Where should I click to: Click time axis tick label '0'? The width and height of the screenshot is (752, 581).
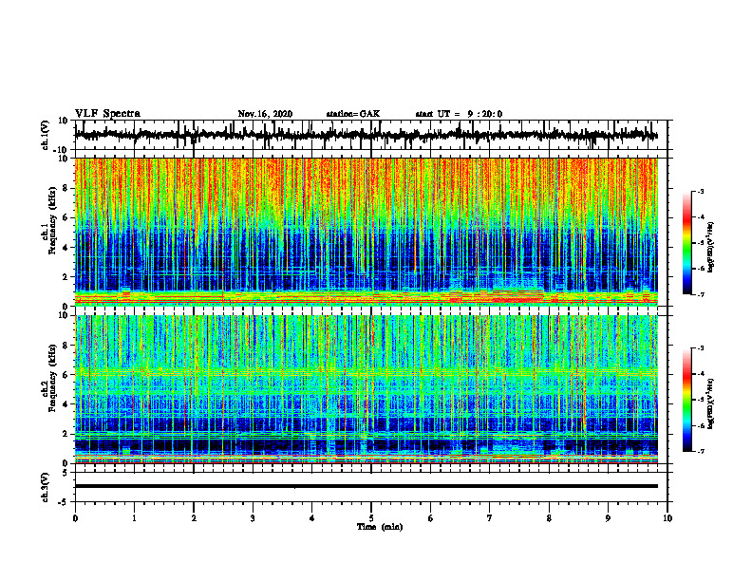[x=75, y=518]
